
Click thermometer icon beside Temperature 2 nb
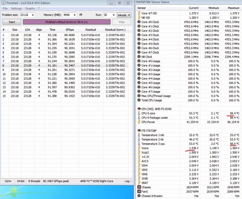(x=139, y=139)
